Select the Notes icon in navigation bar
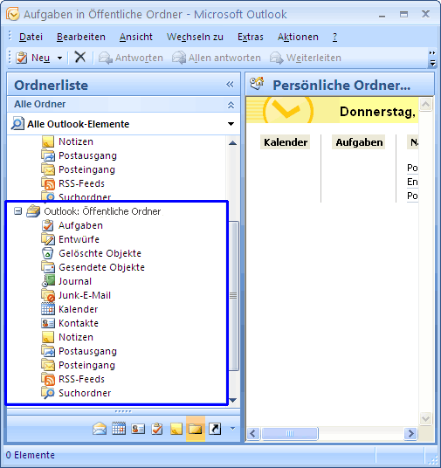Screen dimensions: 441x468 click(x=176, y=429)
